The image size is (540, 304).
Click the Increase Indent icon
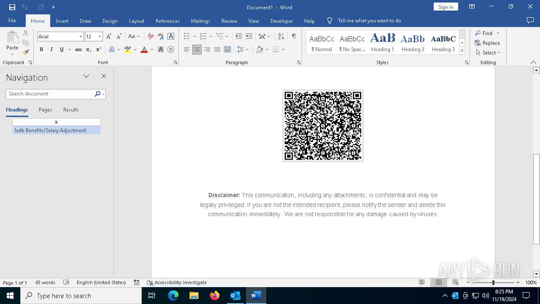[x=249, y=36]
